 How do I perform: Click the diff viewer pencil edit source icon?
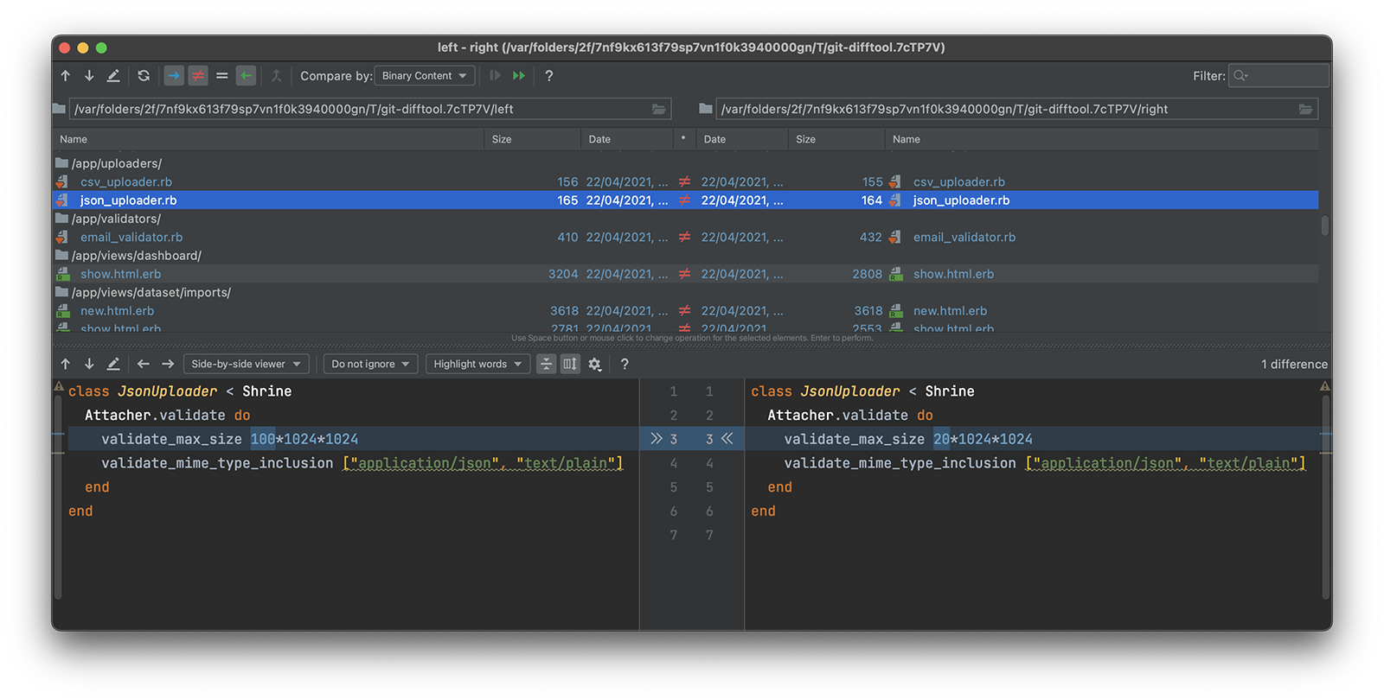(113, 365)
